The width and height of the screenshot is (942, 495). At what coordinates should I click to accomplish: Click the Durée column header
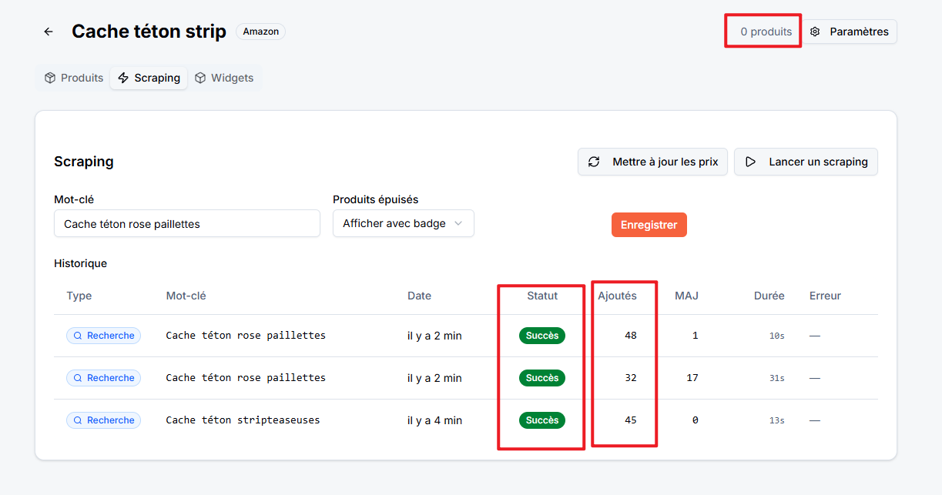769,296
